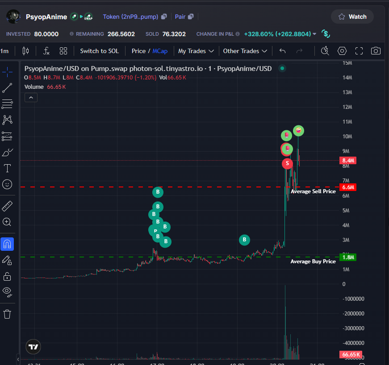The image size is (389, 365).
Task: Switch chart to MCap view
Action: (160, 51)
